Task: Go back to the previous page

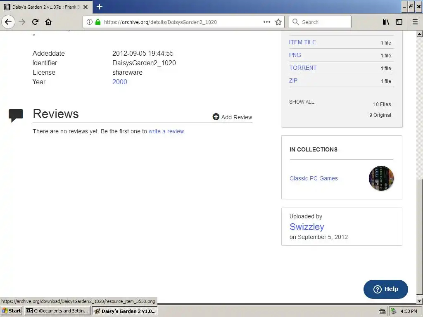Action: tap(8, 22)
